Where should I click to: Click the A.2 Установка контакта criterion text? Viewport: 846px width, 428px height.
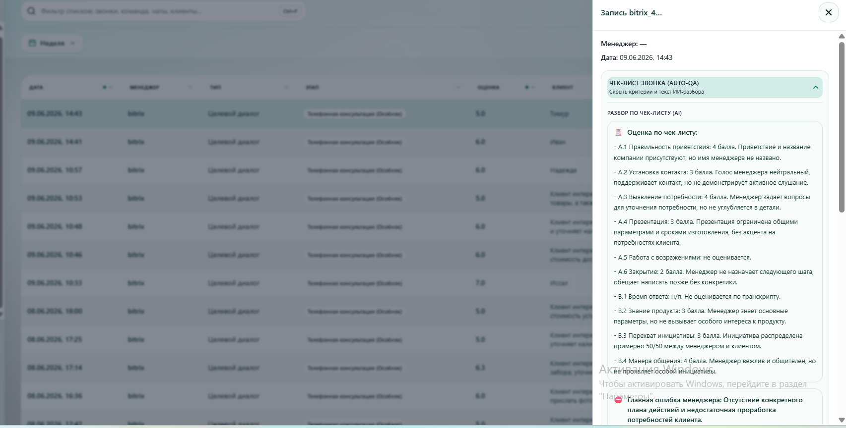[x=712, y=177]
